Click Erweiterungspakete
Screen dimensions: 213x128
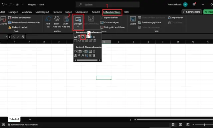[149, 22]
